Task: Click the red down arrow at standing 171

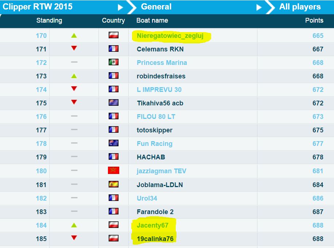Action: 74,48
